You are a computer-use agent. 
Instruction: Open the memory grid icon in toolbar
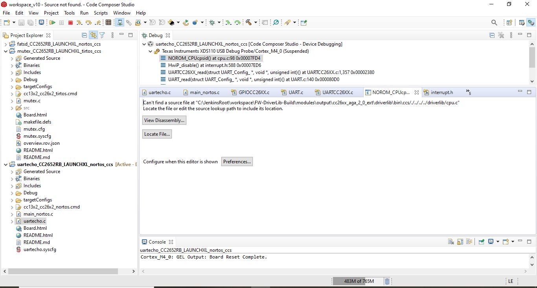(x=109, y=23)
